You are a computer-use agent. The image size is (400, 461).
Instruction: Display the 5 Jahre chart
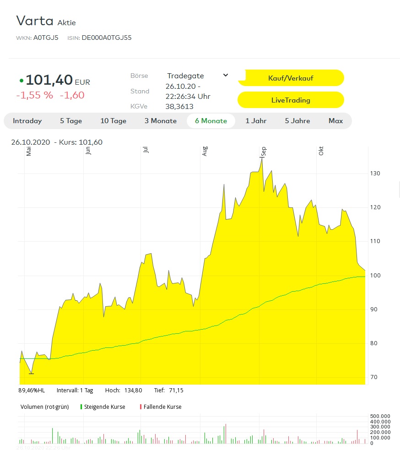[x=297, y=121]
